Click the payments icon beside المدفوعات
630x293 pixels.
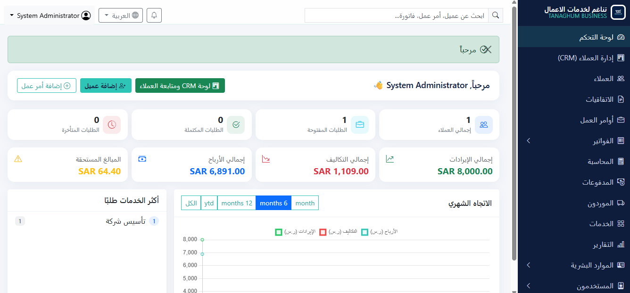pos(621,182)
